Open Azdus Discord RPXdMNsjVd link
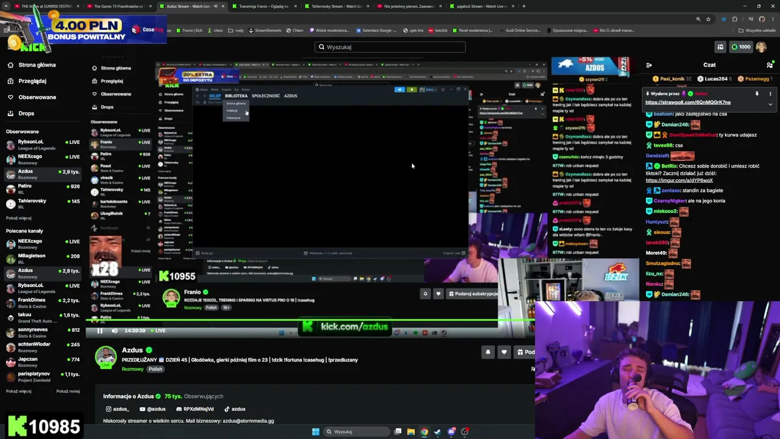780x439 pixels. coord(194,409)
